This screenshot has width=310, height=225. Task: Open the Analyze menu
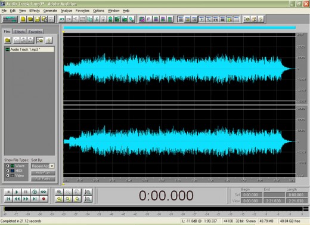point(66,11)
